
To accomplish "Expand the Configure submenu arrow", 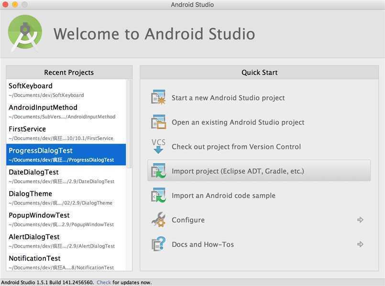I will tap(360, 219).
